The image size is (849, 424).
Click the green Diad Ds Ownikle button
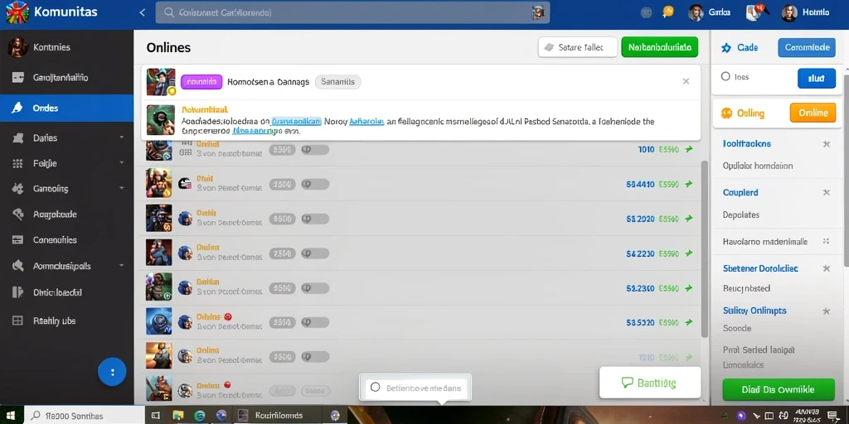click(778, 390)
